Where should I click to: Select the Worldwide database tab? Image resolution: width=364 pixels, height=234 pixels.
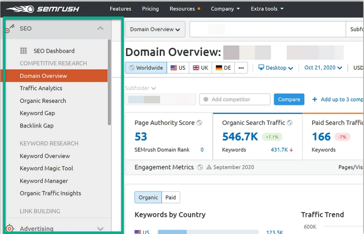pyautogui.click(x=146, y=68)
